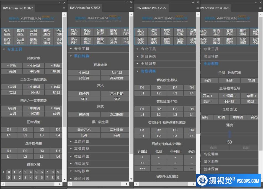Select BW Artisan tab in 智能线性 panel

point(151,8)
